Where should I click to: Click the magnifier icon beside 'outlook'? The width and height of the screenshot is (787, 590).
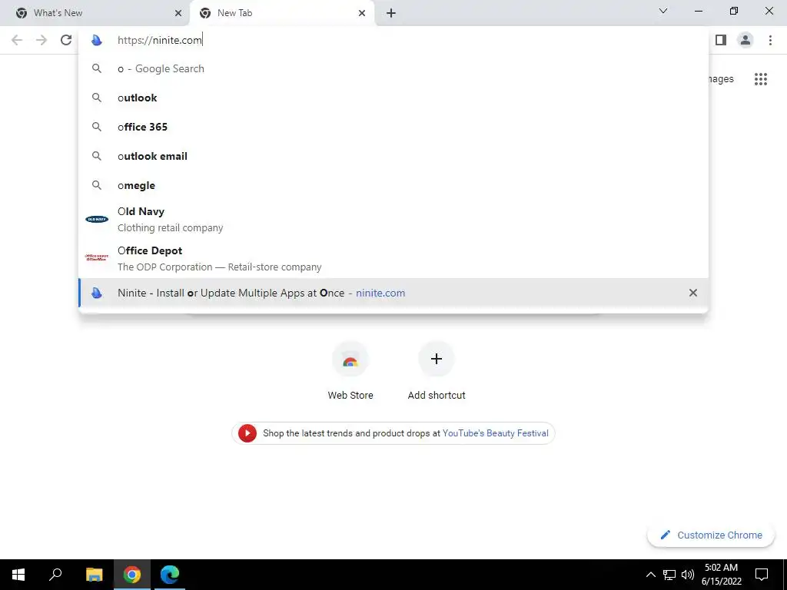pyautogui.click(x=97, y=98)
